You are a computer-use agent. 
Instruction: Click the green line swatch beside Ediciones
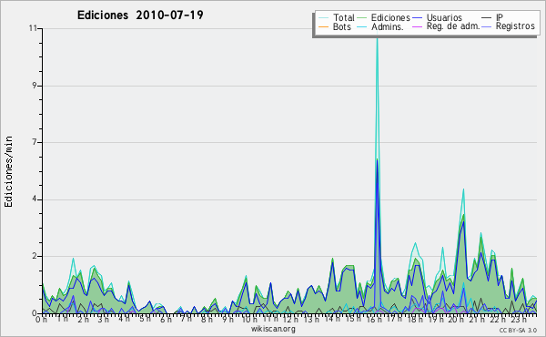coord(362,18)
